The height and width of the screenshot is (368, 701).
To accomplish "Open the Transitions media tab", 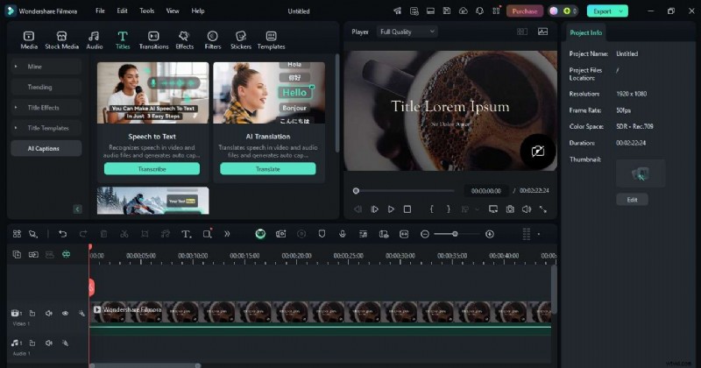I will click(x=153, y=39).
